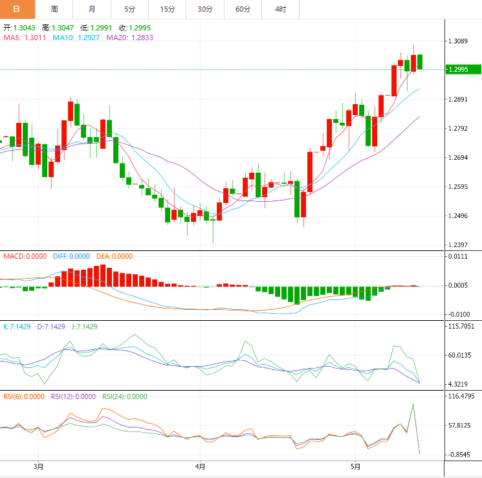Switch to the 60分 timeframe
The width and height of the screenshot is (482, 478).
pos(243,9)
